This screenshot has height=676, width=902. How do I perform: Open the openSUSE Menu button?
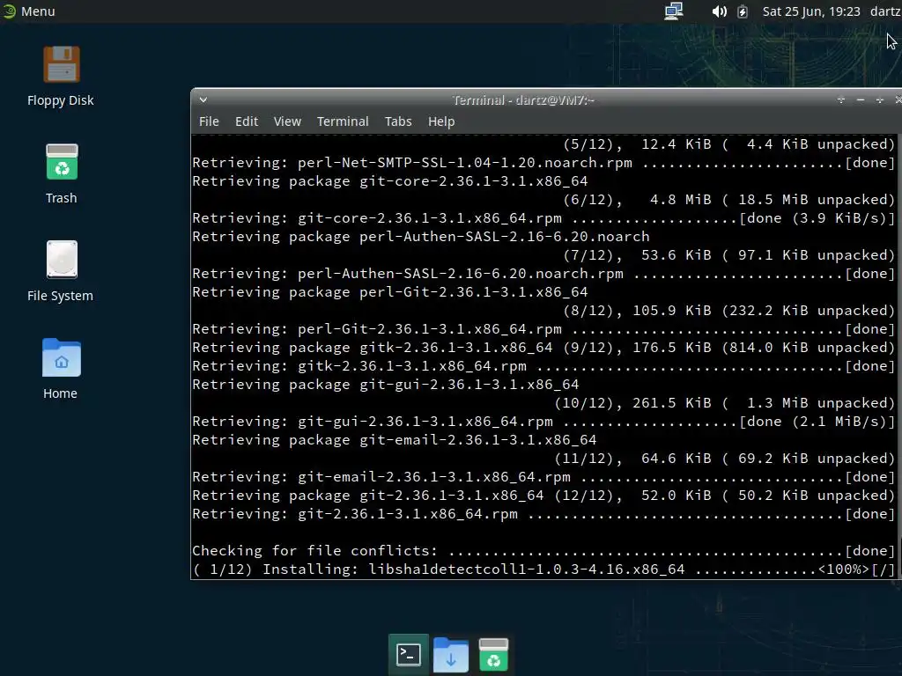[x=29, y=11]
